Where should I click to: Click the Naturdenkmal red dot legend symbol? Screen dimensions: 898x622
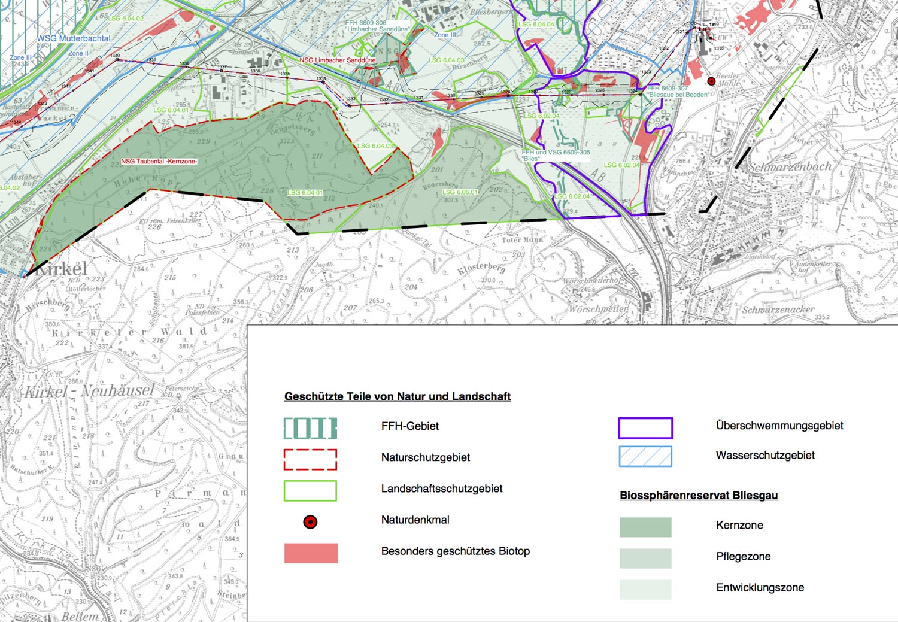pos(310,522)
